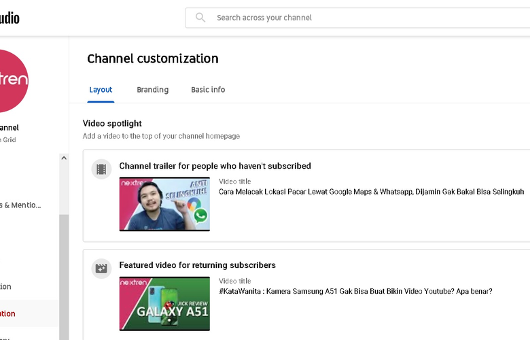
Task: Click the Channel customization page heading
Action: (153, 58)
